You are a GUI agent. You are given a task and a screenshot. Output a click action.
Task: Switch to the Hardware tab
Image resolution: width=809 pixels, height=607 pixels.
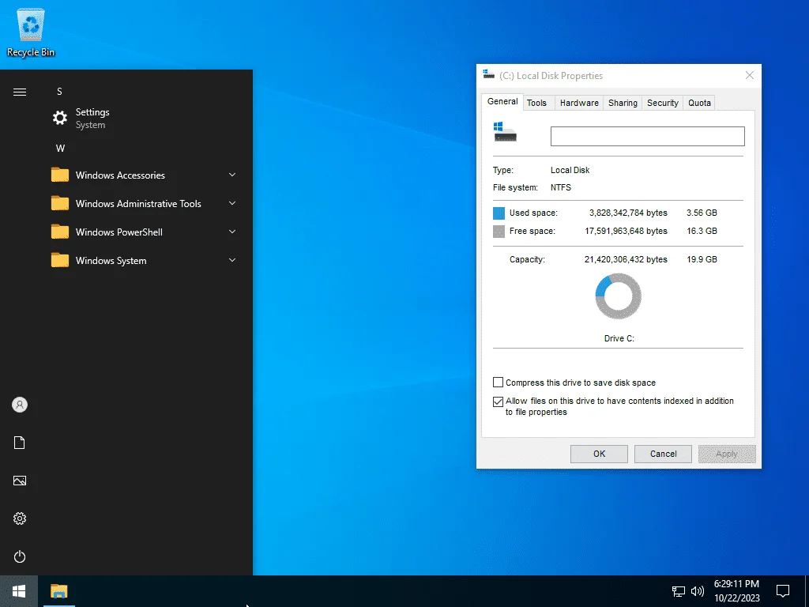point(579,103)
